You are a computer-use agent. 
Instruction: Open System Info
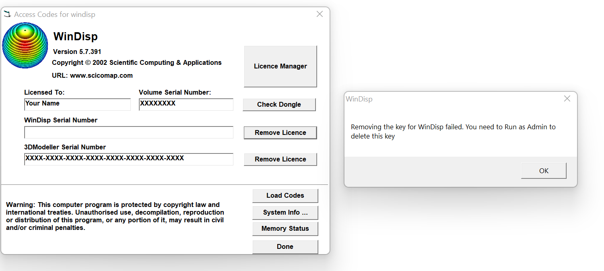point(285,213)
